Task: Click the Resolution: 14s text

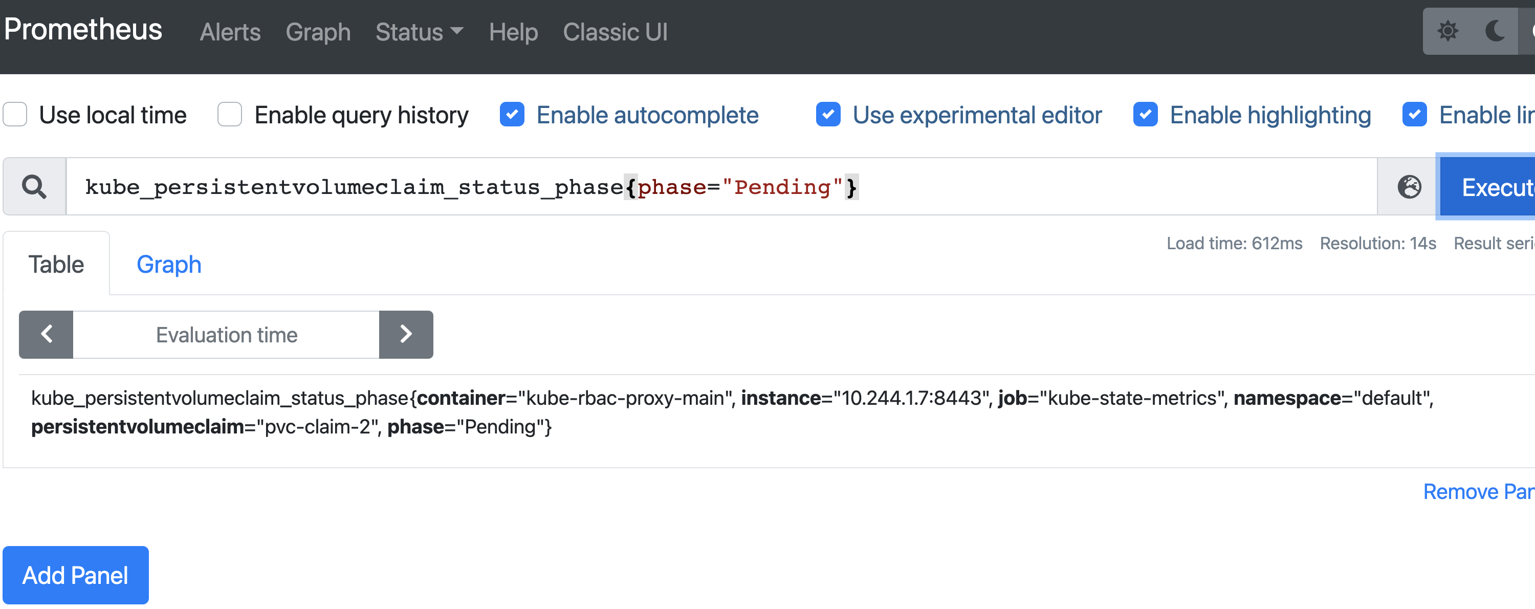Action: point(1378,243)
